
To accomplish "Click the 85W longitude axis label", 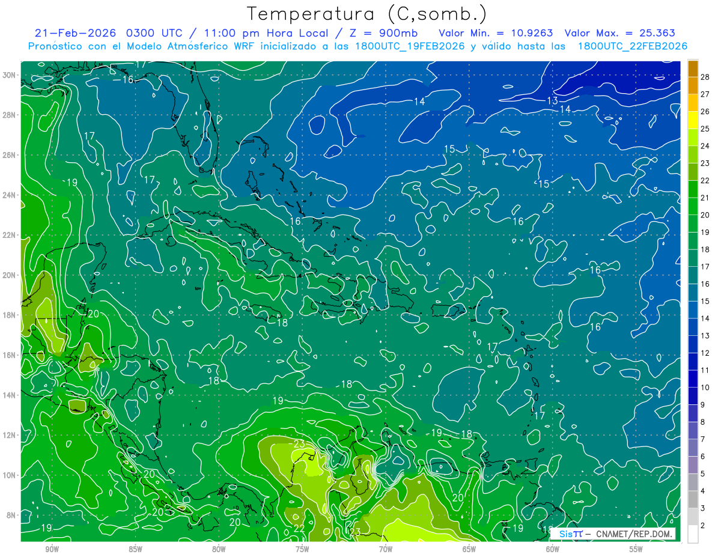I will coord(135,549).
